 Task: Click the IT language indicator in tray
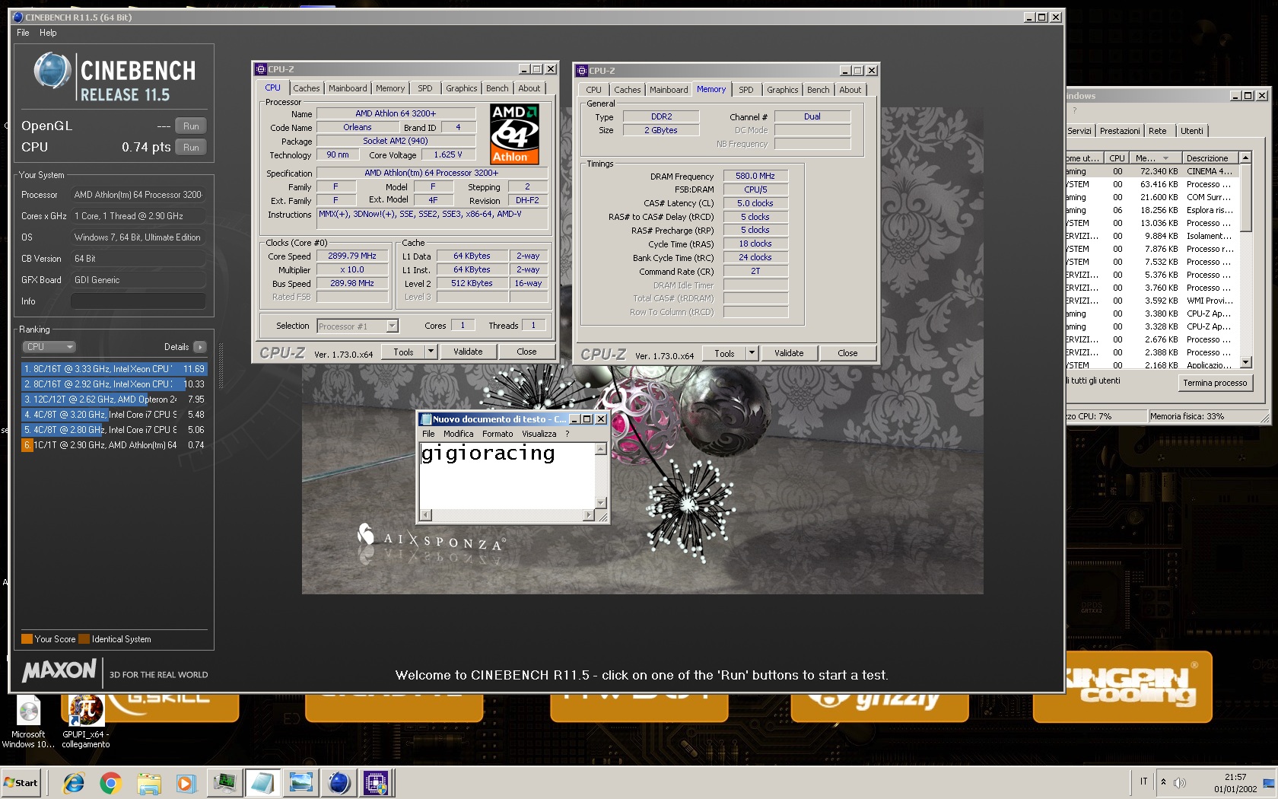[1143, 781]
